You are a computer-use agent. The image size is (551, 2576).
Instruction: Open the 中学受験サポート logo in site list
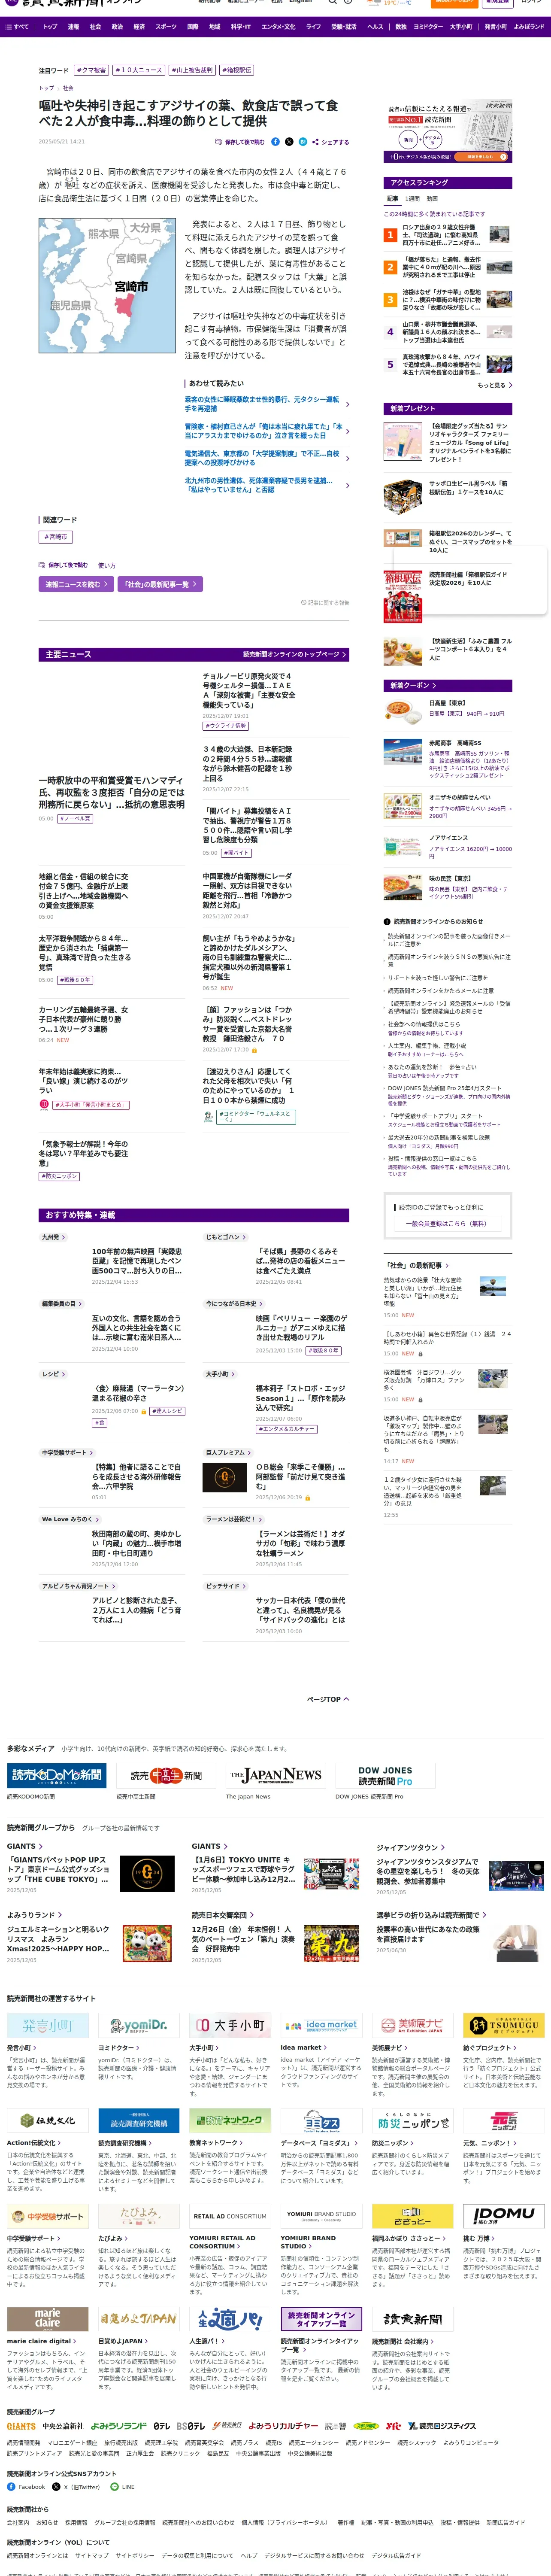click(x=48, y=2215)
